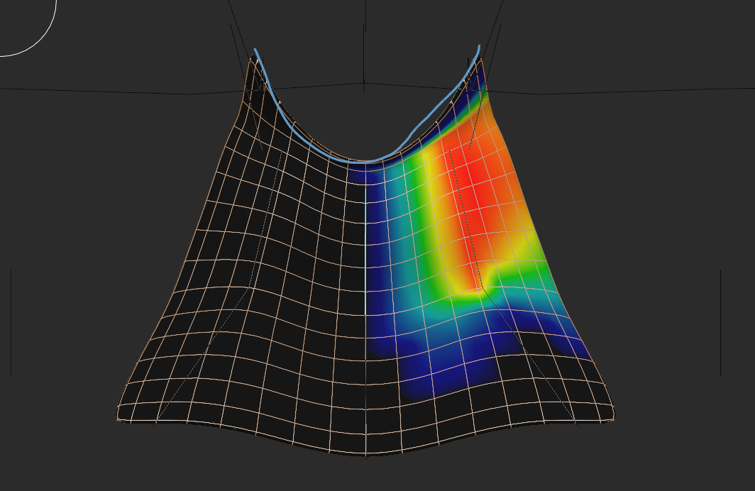Image resolution: width=755 pixels, height=491 pixels.
Task: Select the blue curve's upper-right endpoint
Action: 480,47
